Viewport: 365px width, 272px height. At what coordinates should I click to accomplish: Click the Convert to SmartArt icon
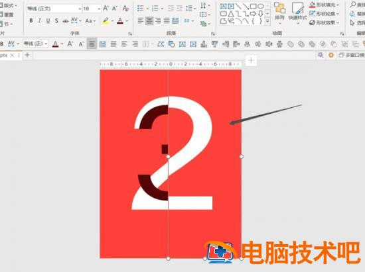point(203,24)
